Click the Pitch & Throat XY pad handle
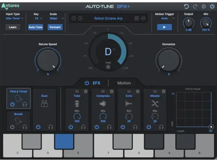217x162 pixels. (x=211, y=127)
